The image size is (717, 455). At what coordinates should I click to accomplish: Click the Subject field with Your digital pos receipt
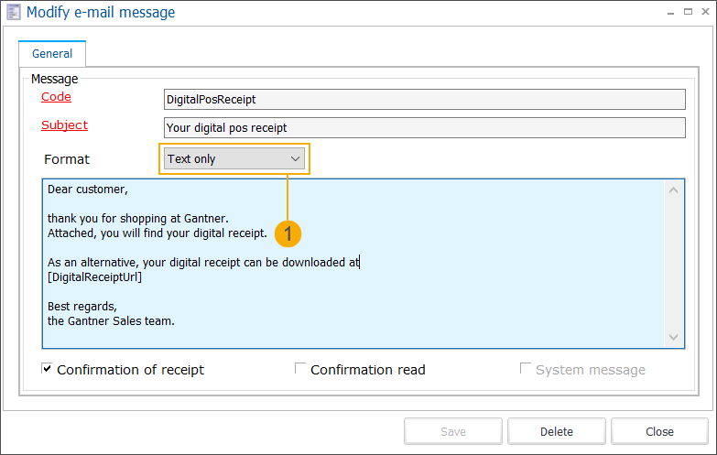pyautogui.click(x=424, y=127)
